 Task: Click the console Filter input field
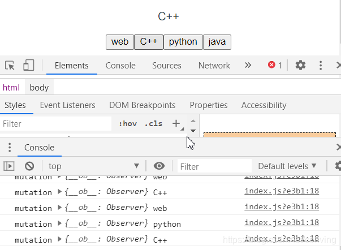point(215,166)
